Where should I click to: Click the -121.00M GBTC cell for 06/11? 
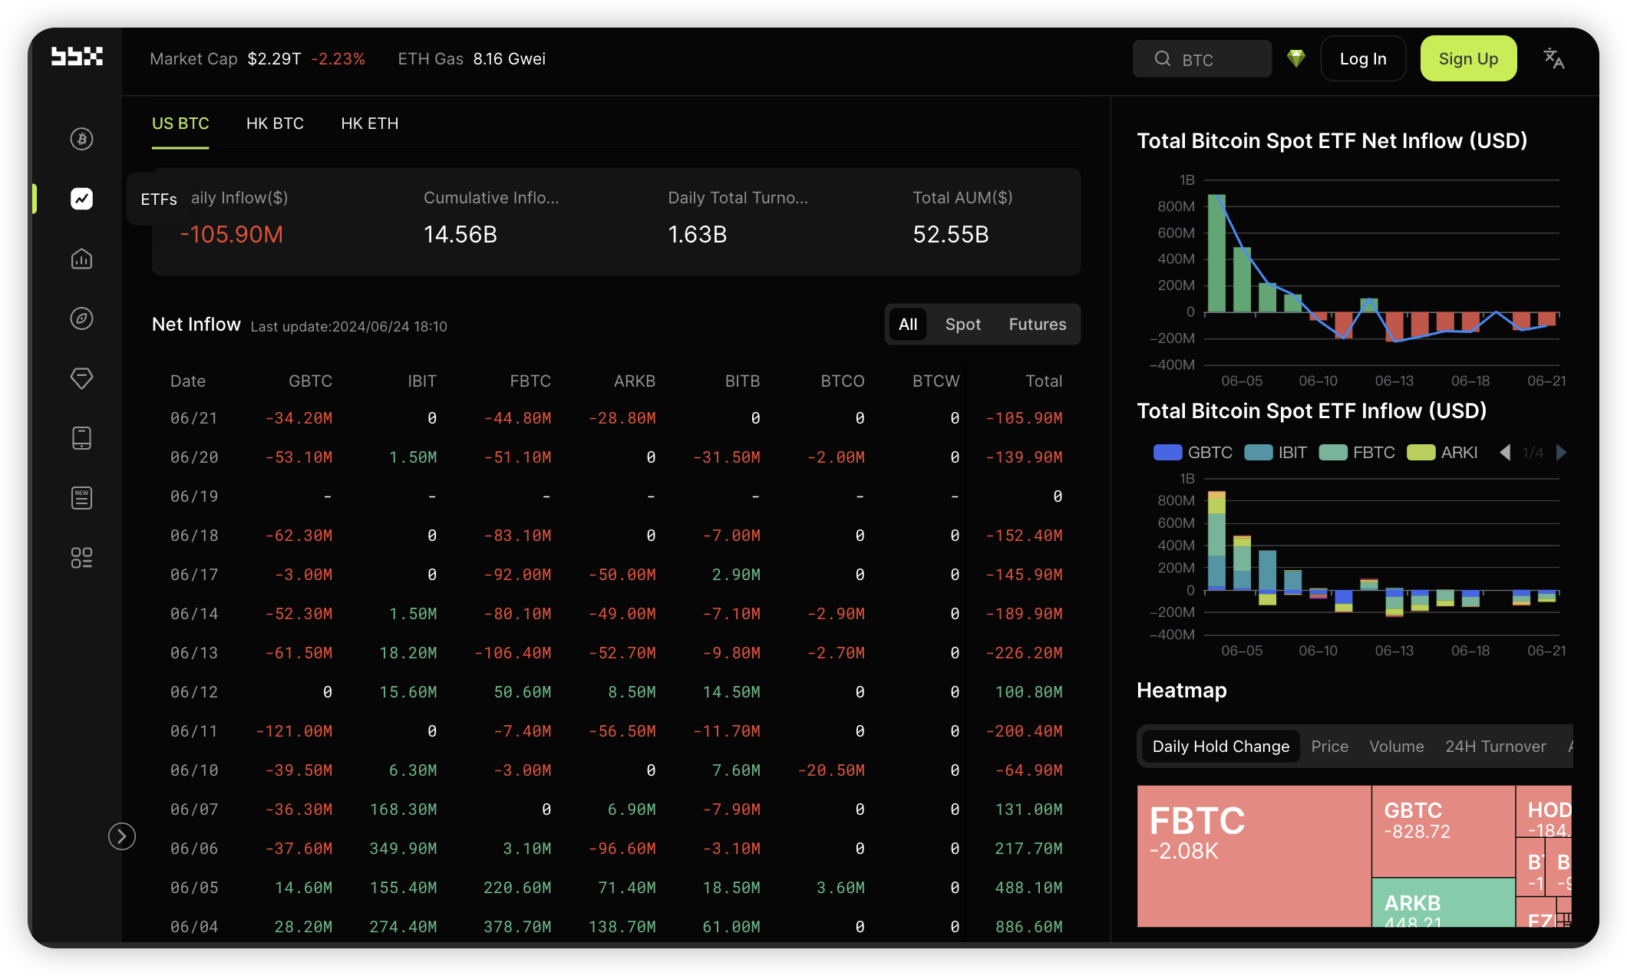point(294,731)
